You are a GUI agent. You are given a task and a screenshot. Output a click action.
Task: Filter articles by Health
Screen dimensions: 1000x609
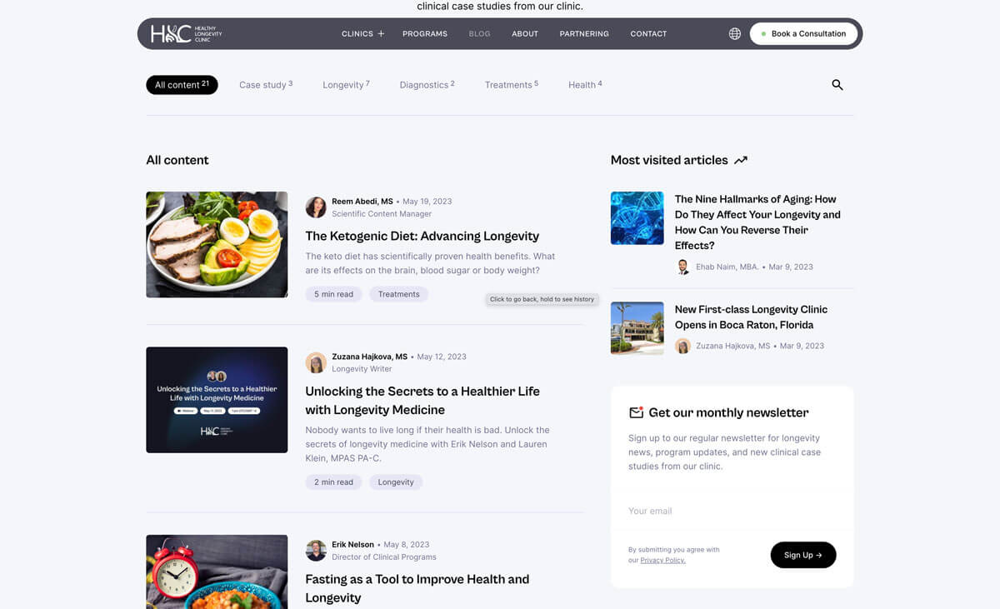(585, 85)
